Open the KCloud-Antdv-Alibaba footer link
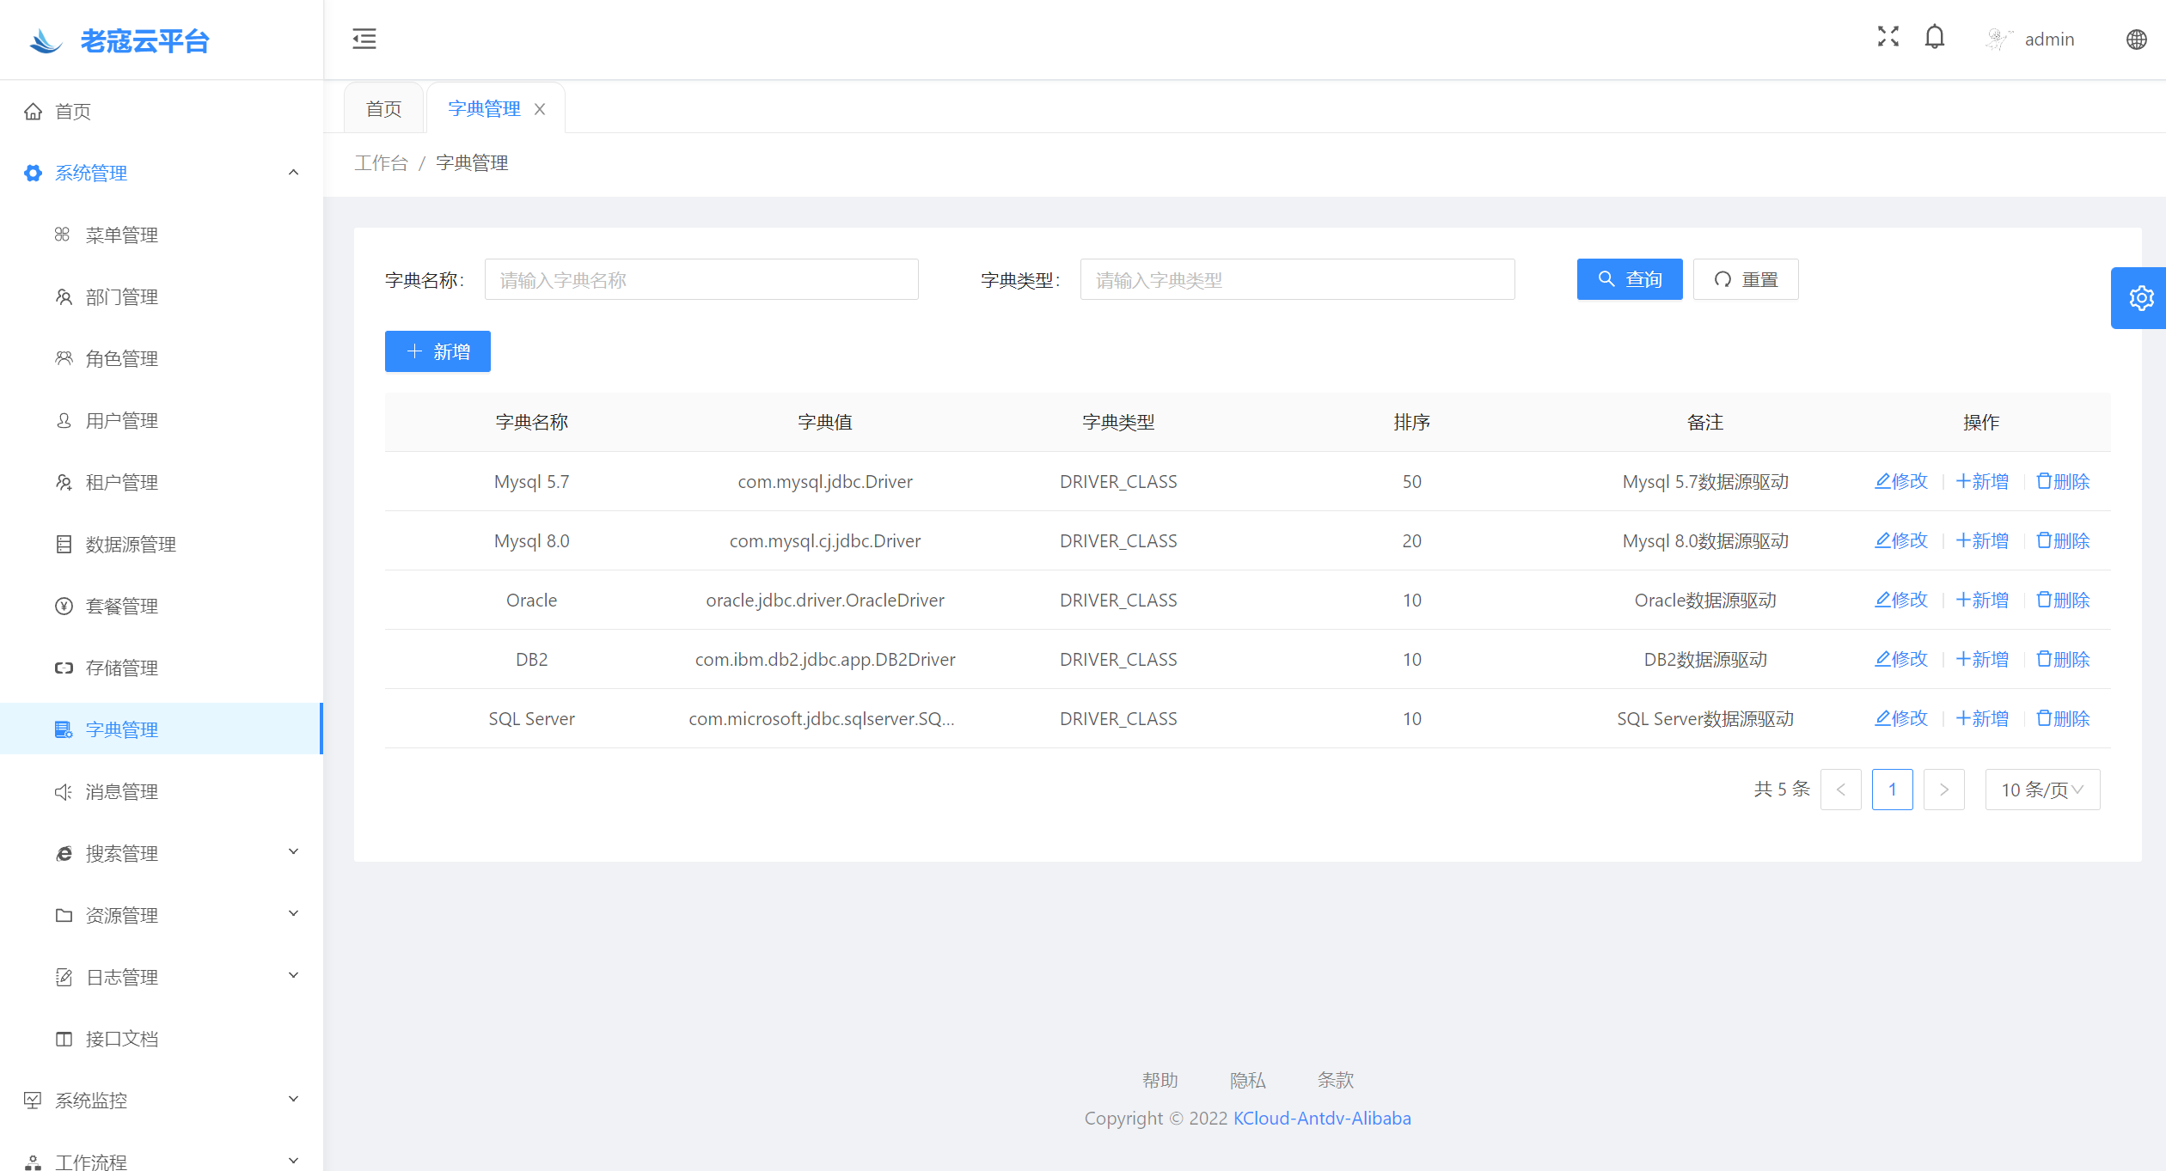The height and width of the screenshot is (1171, 2166). coord(1322,1118)
